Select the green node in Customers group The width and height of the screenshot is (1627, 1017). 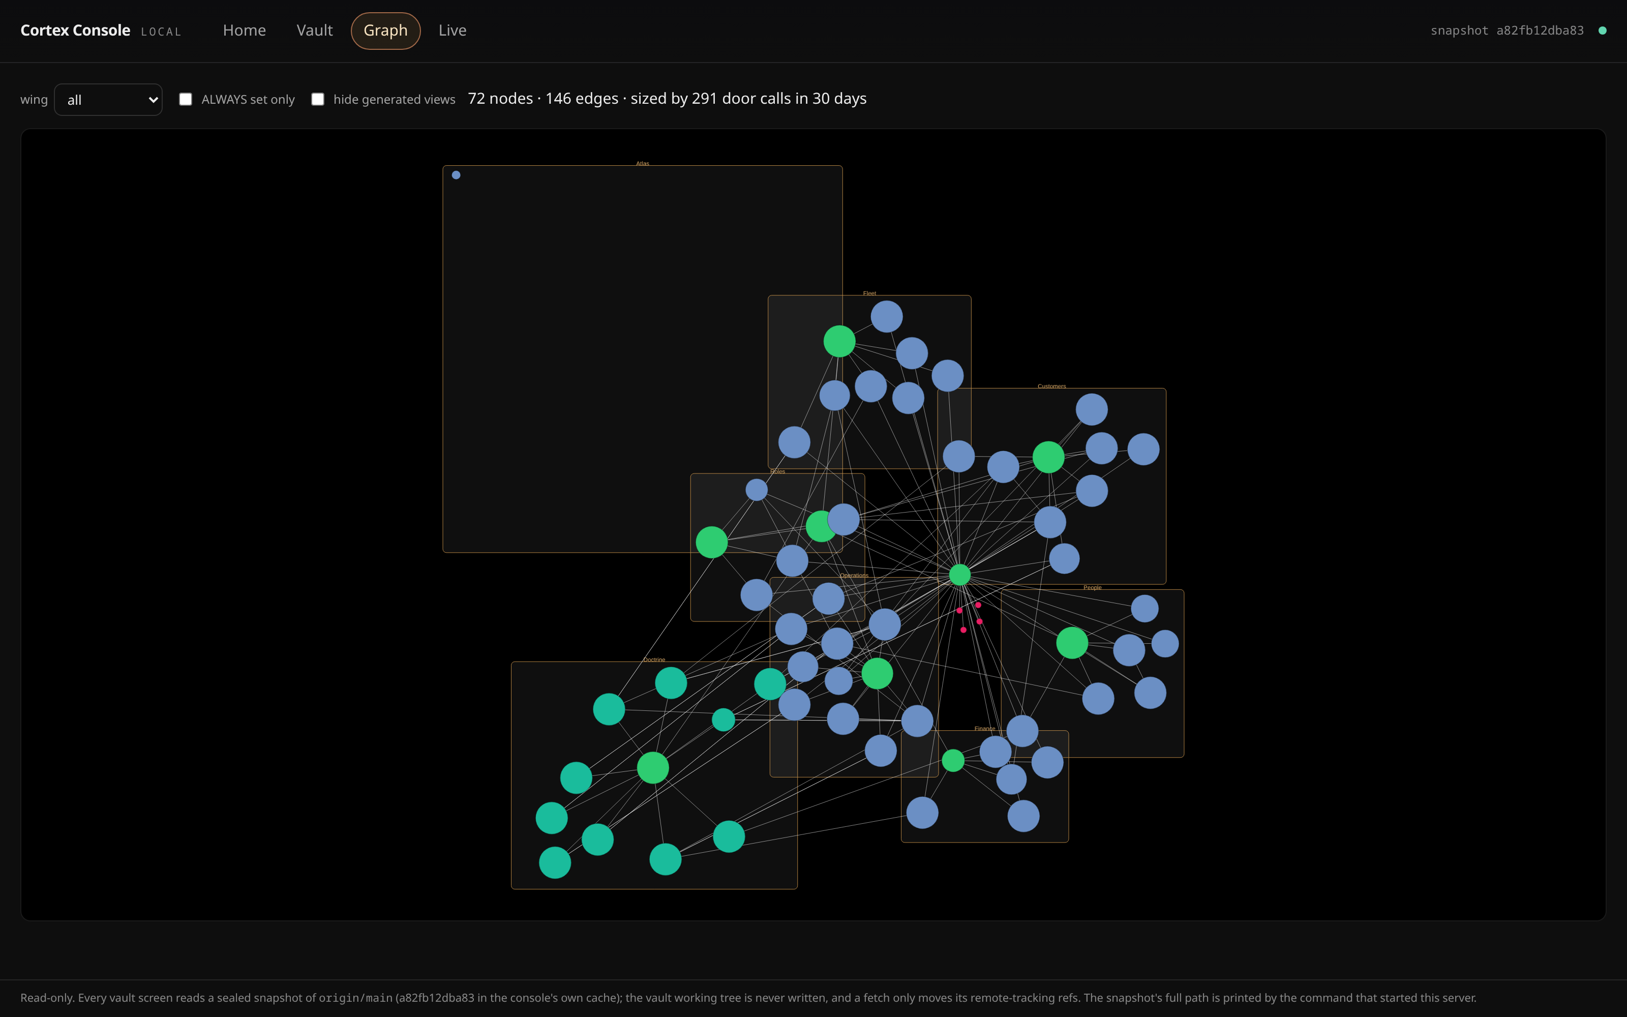click(x=1048, y=457)
